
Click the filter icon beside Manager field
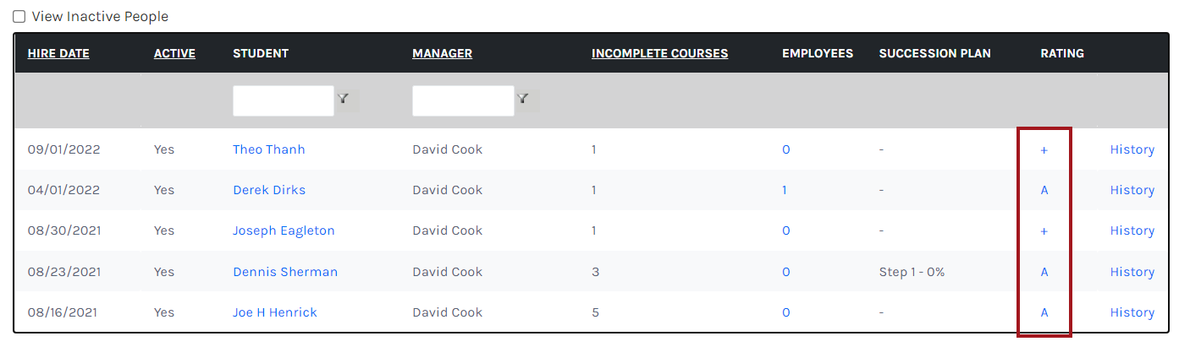point(523,100)
